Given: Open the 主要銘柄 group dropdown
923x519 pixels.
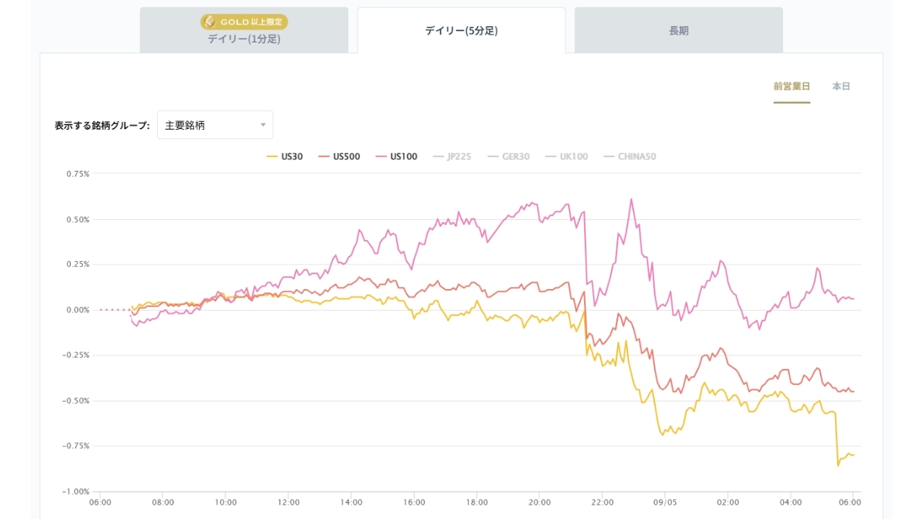Looking at the screenshot, I should click(x=215, y=125).
